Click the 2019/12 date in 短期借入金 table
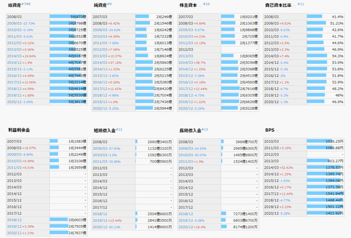Viewport: 351px width, 238px height. click(100, 220)
